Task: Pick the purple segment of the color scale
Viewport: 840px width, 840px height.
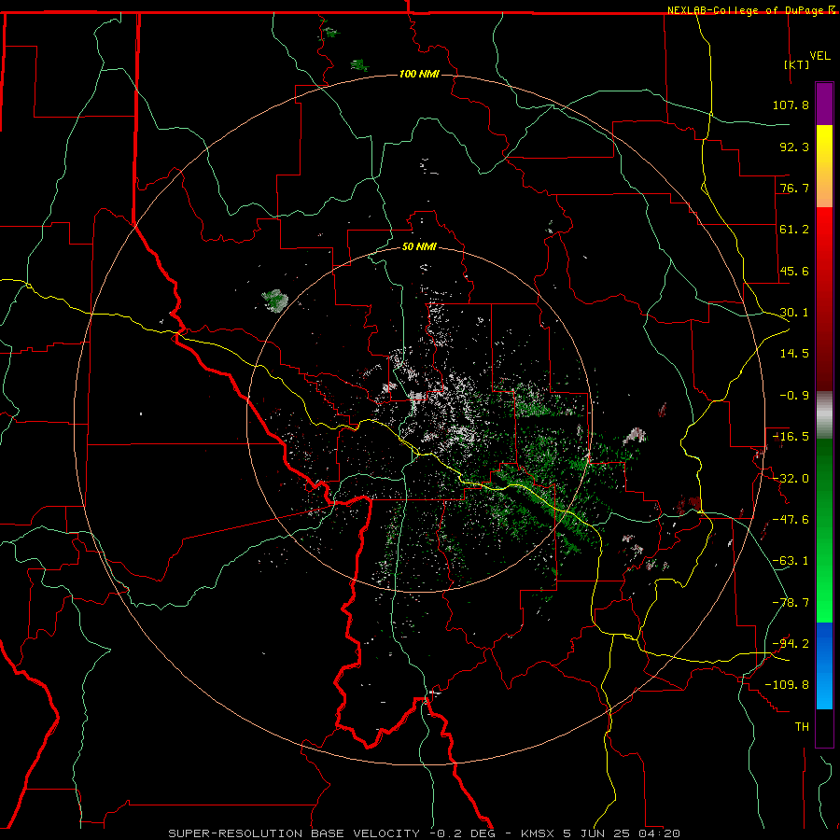Action: pyautogui.click(x=824, y=104)
